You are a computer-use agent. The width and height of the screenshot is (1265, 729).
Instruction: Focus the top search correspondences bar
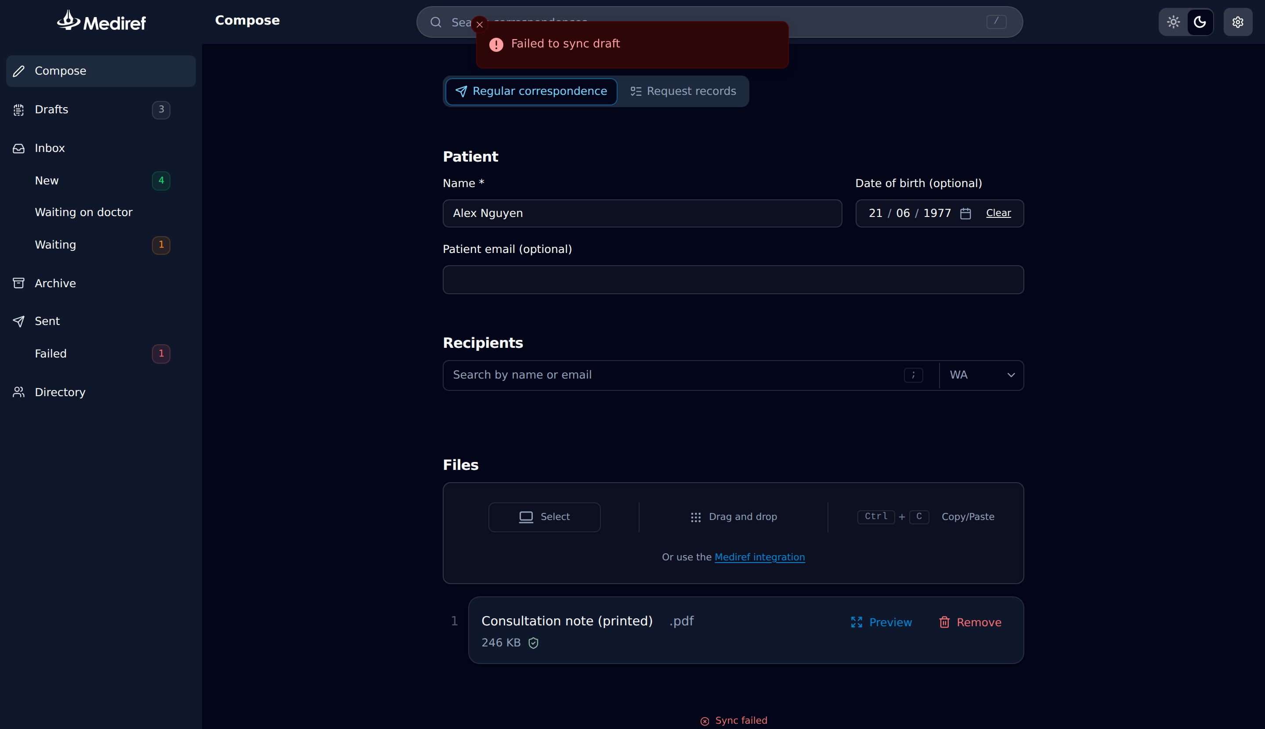coord(719,22)
